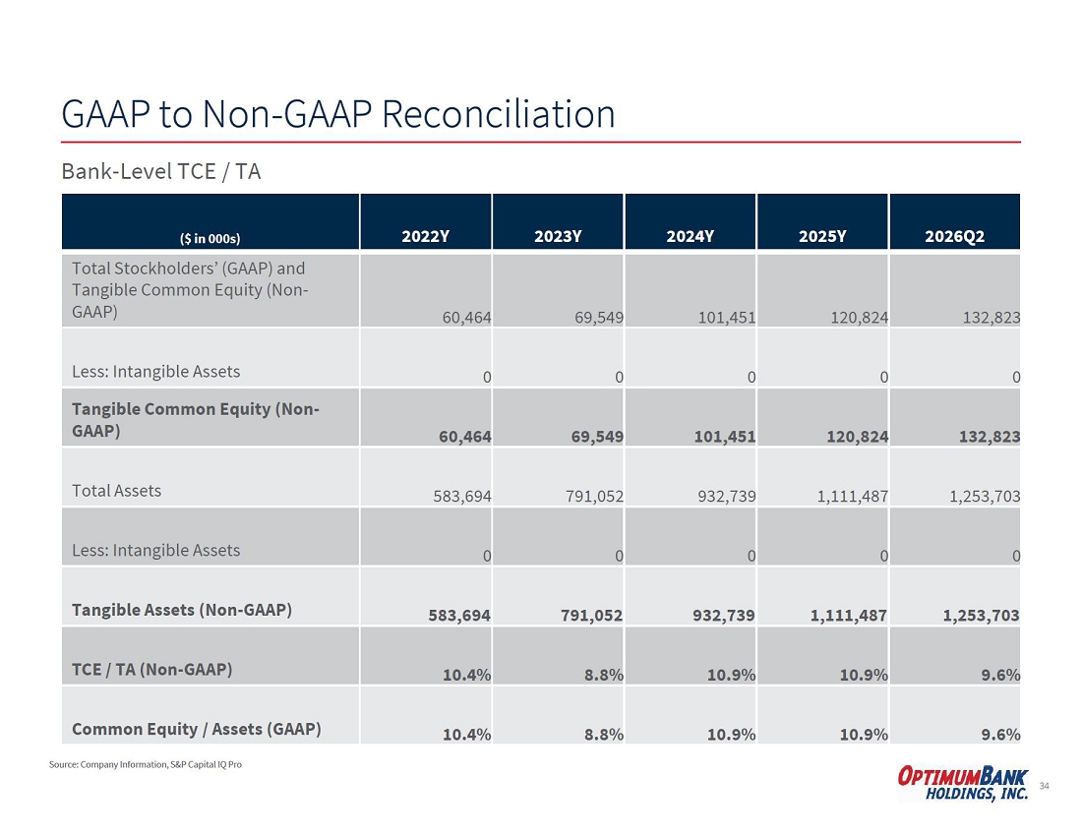Click 2024Y zero in the first Intangible Assets row
This screenshot has width=1082, height=835.
tap(751, 378)
